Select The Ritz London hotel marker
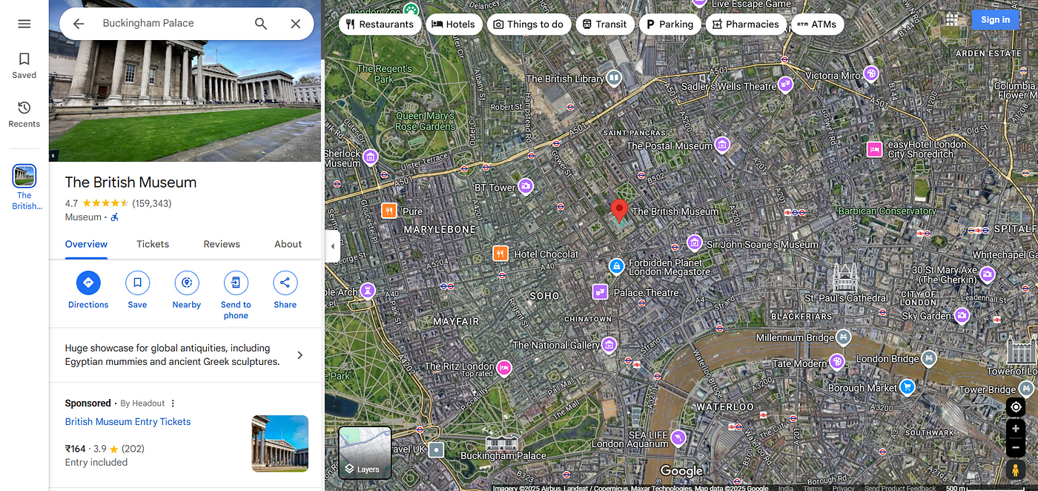Image resolution: width=1038 pixels, height=491 pixels. pyautogui.click(x=504, y=367)
